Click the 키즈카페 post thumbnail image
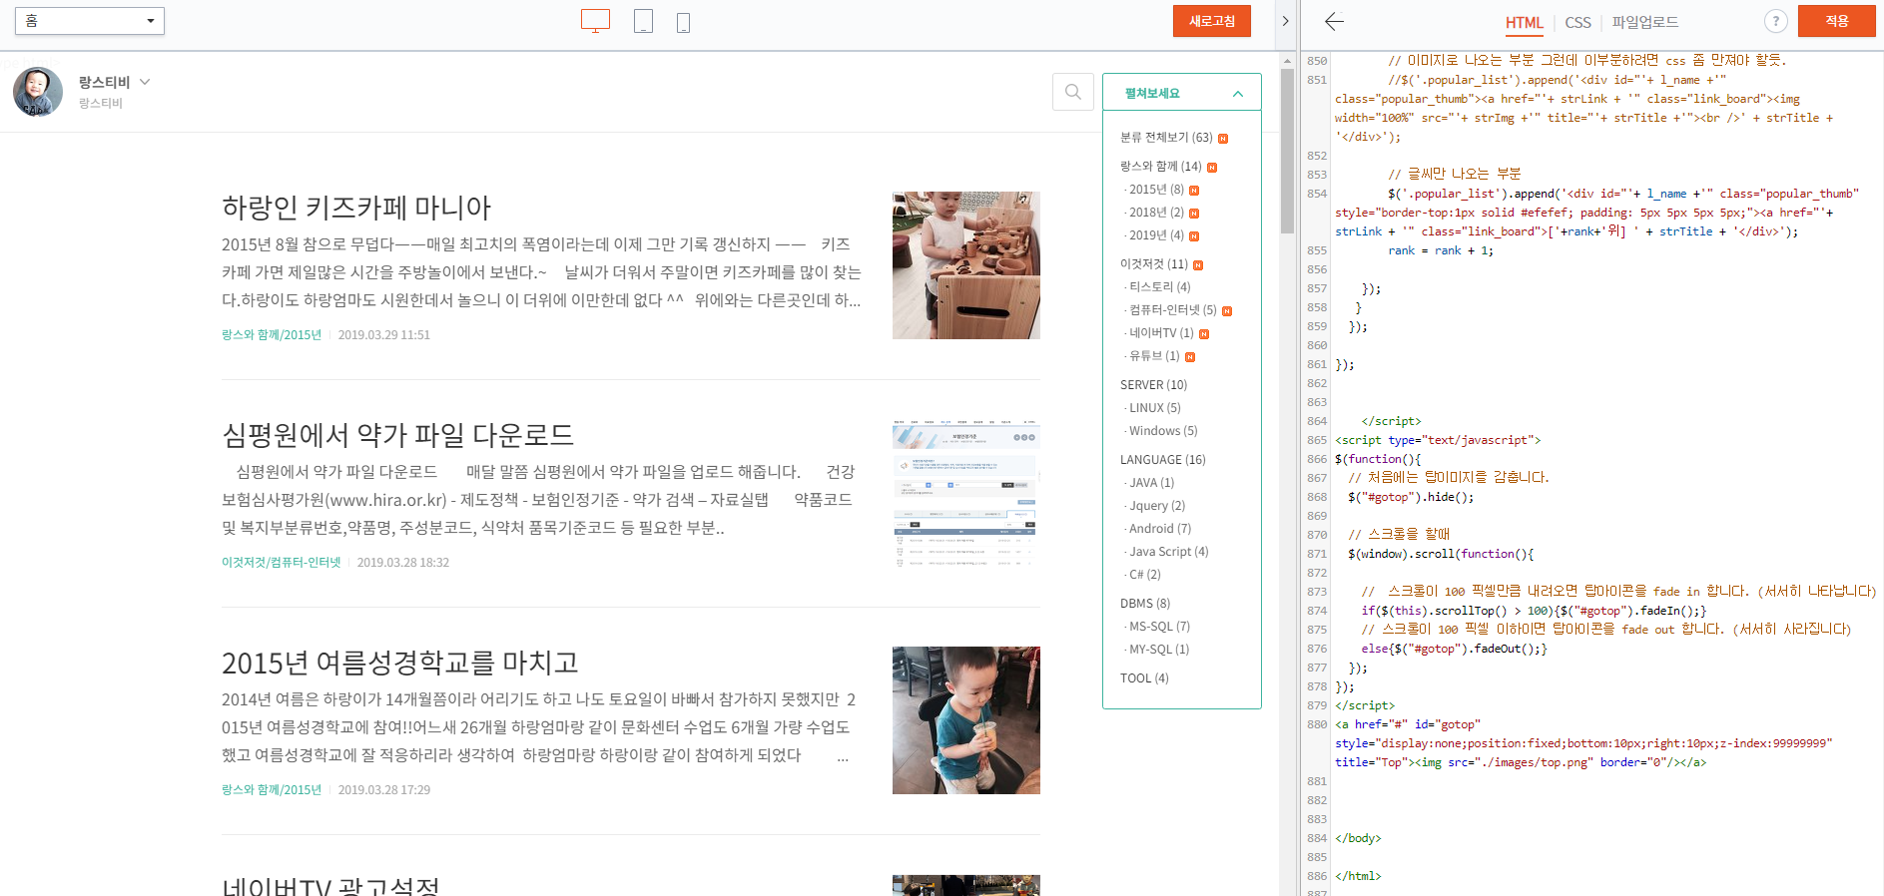The height and width of the screenshot is (896, 1884). [966, 265]
